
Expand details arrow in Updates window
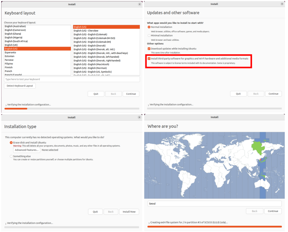click(148, 105)
